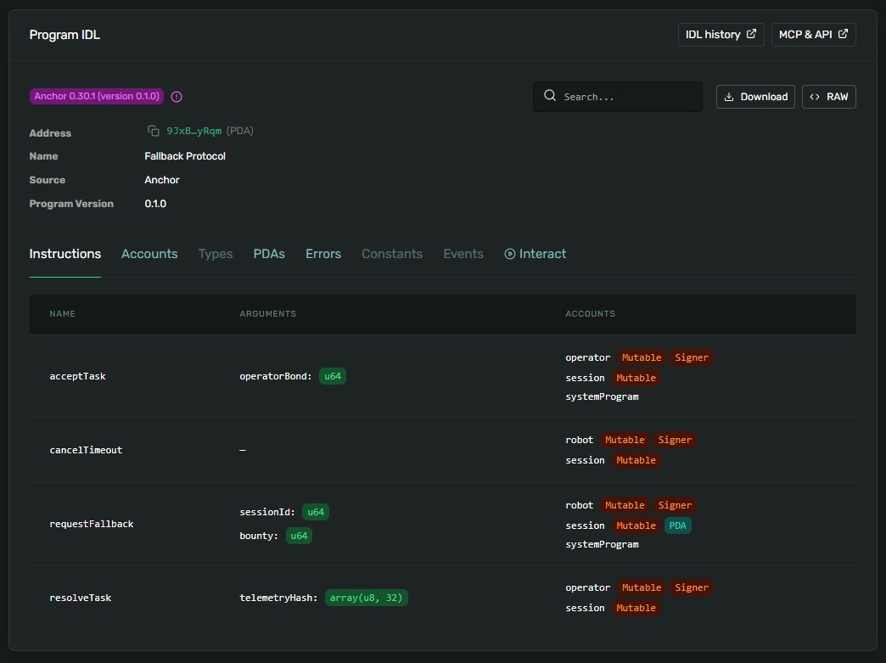Click the ACCOUNTS column header

[591, 314]
